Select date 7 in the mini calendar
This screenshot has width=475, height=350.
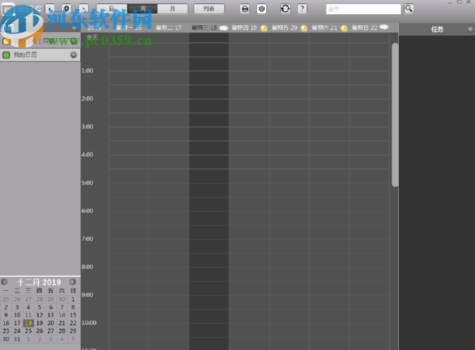point(61,307)
